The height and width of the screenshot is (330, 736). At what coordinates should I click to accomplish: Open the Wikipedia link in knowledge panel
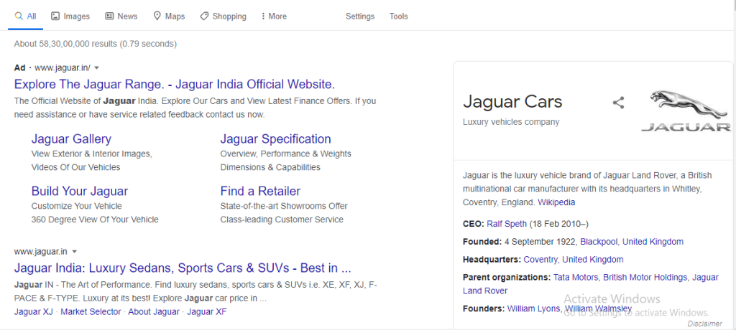click(x=556, y=202)
